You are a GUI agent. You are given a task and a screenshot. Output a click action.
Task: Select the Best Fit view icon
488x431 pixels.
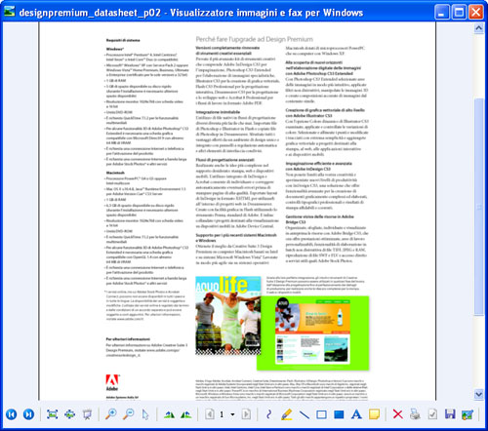pos(52,414)
